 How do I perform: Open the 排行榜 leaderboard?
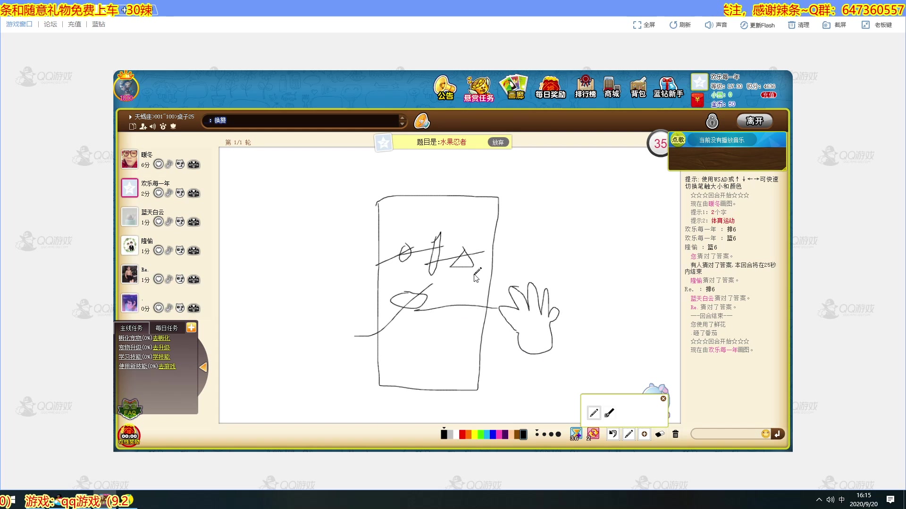(585, 87)
